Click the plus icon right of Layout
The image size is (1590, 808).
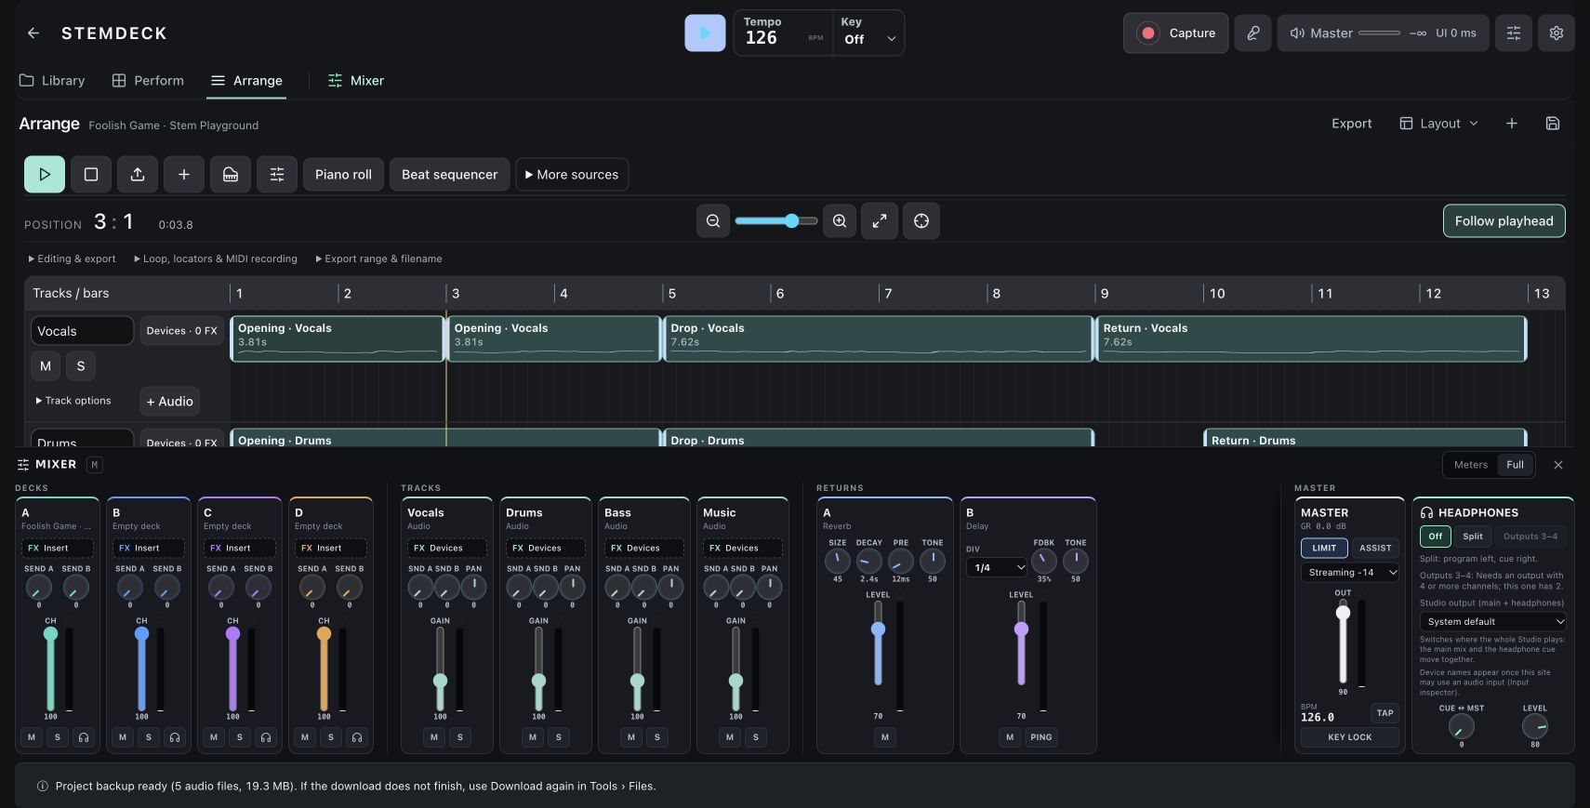1512,124
